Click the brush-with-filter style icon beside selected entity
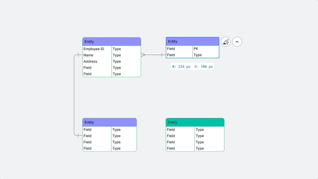The height and width of the screenshot is (179, 318). [x=226, y=42]
